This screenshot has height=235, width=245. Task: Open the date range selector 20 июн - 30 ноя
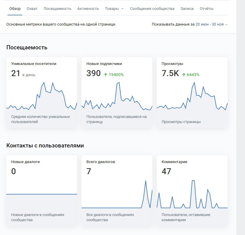(209, 24)
